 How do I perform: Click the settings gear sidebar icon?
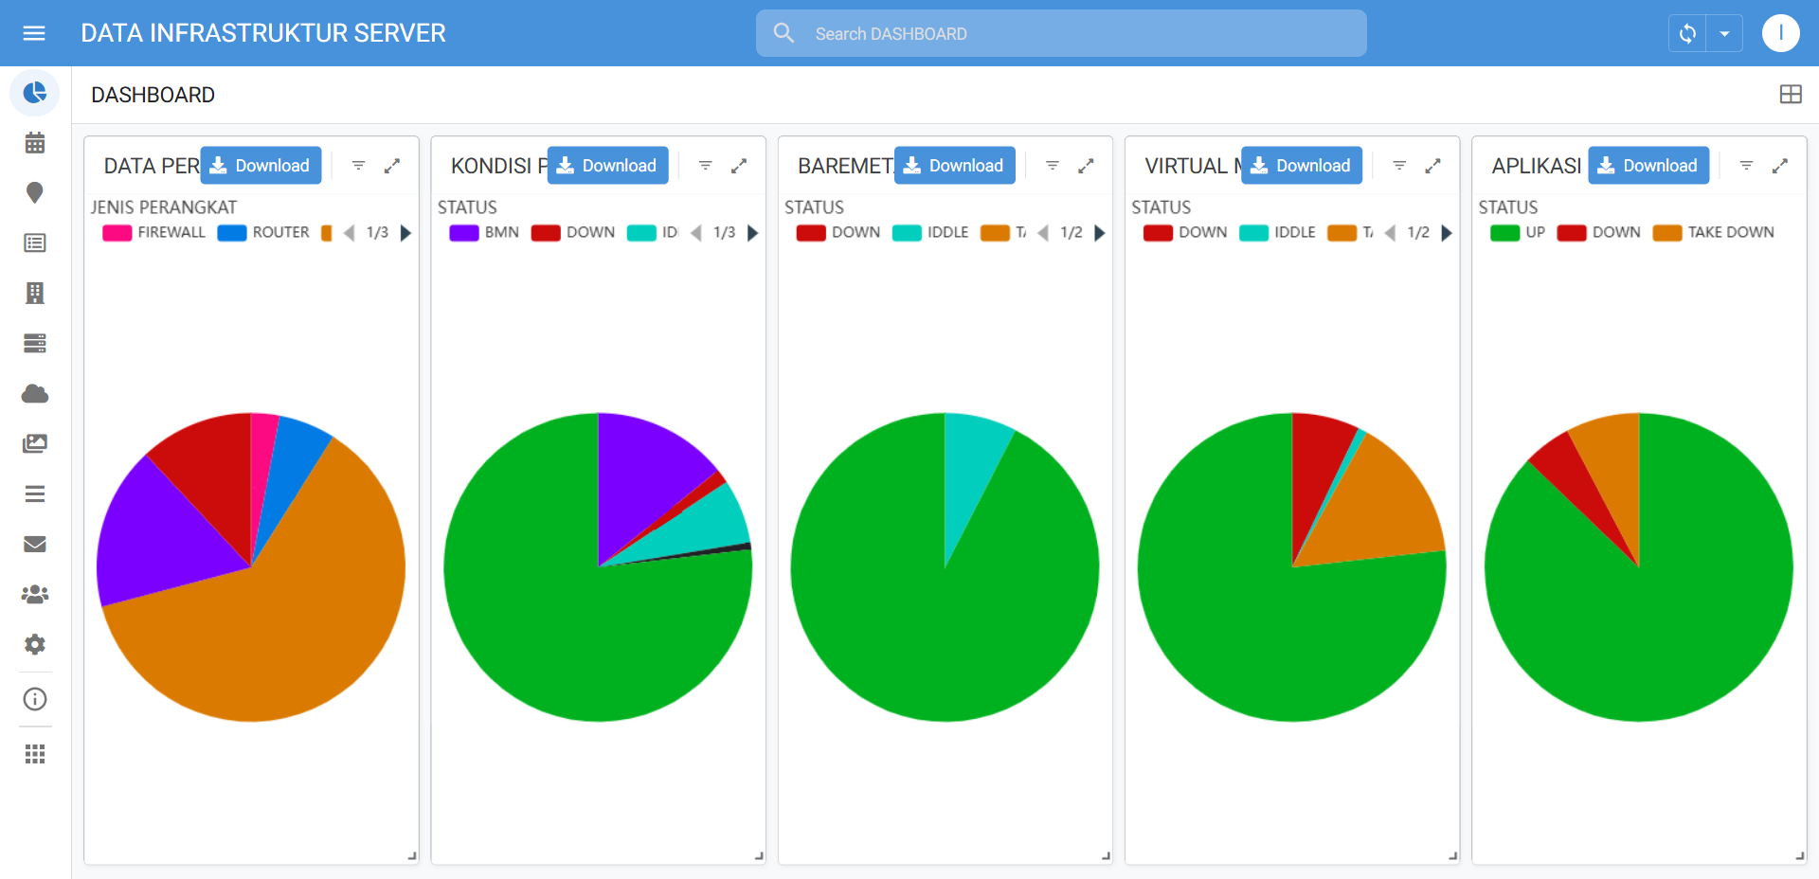pyautogui.click(x=35, y=644)
